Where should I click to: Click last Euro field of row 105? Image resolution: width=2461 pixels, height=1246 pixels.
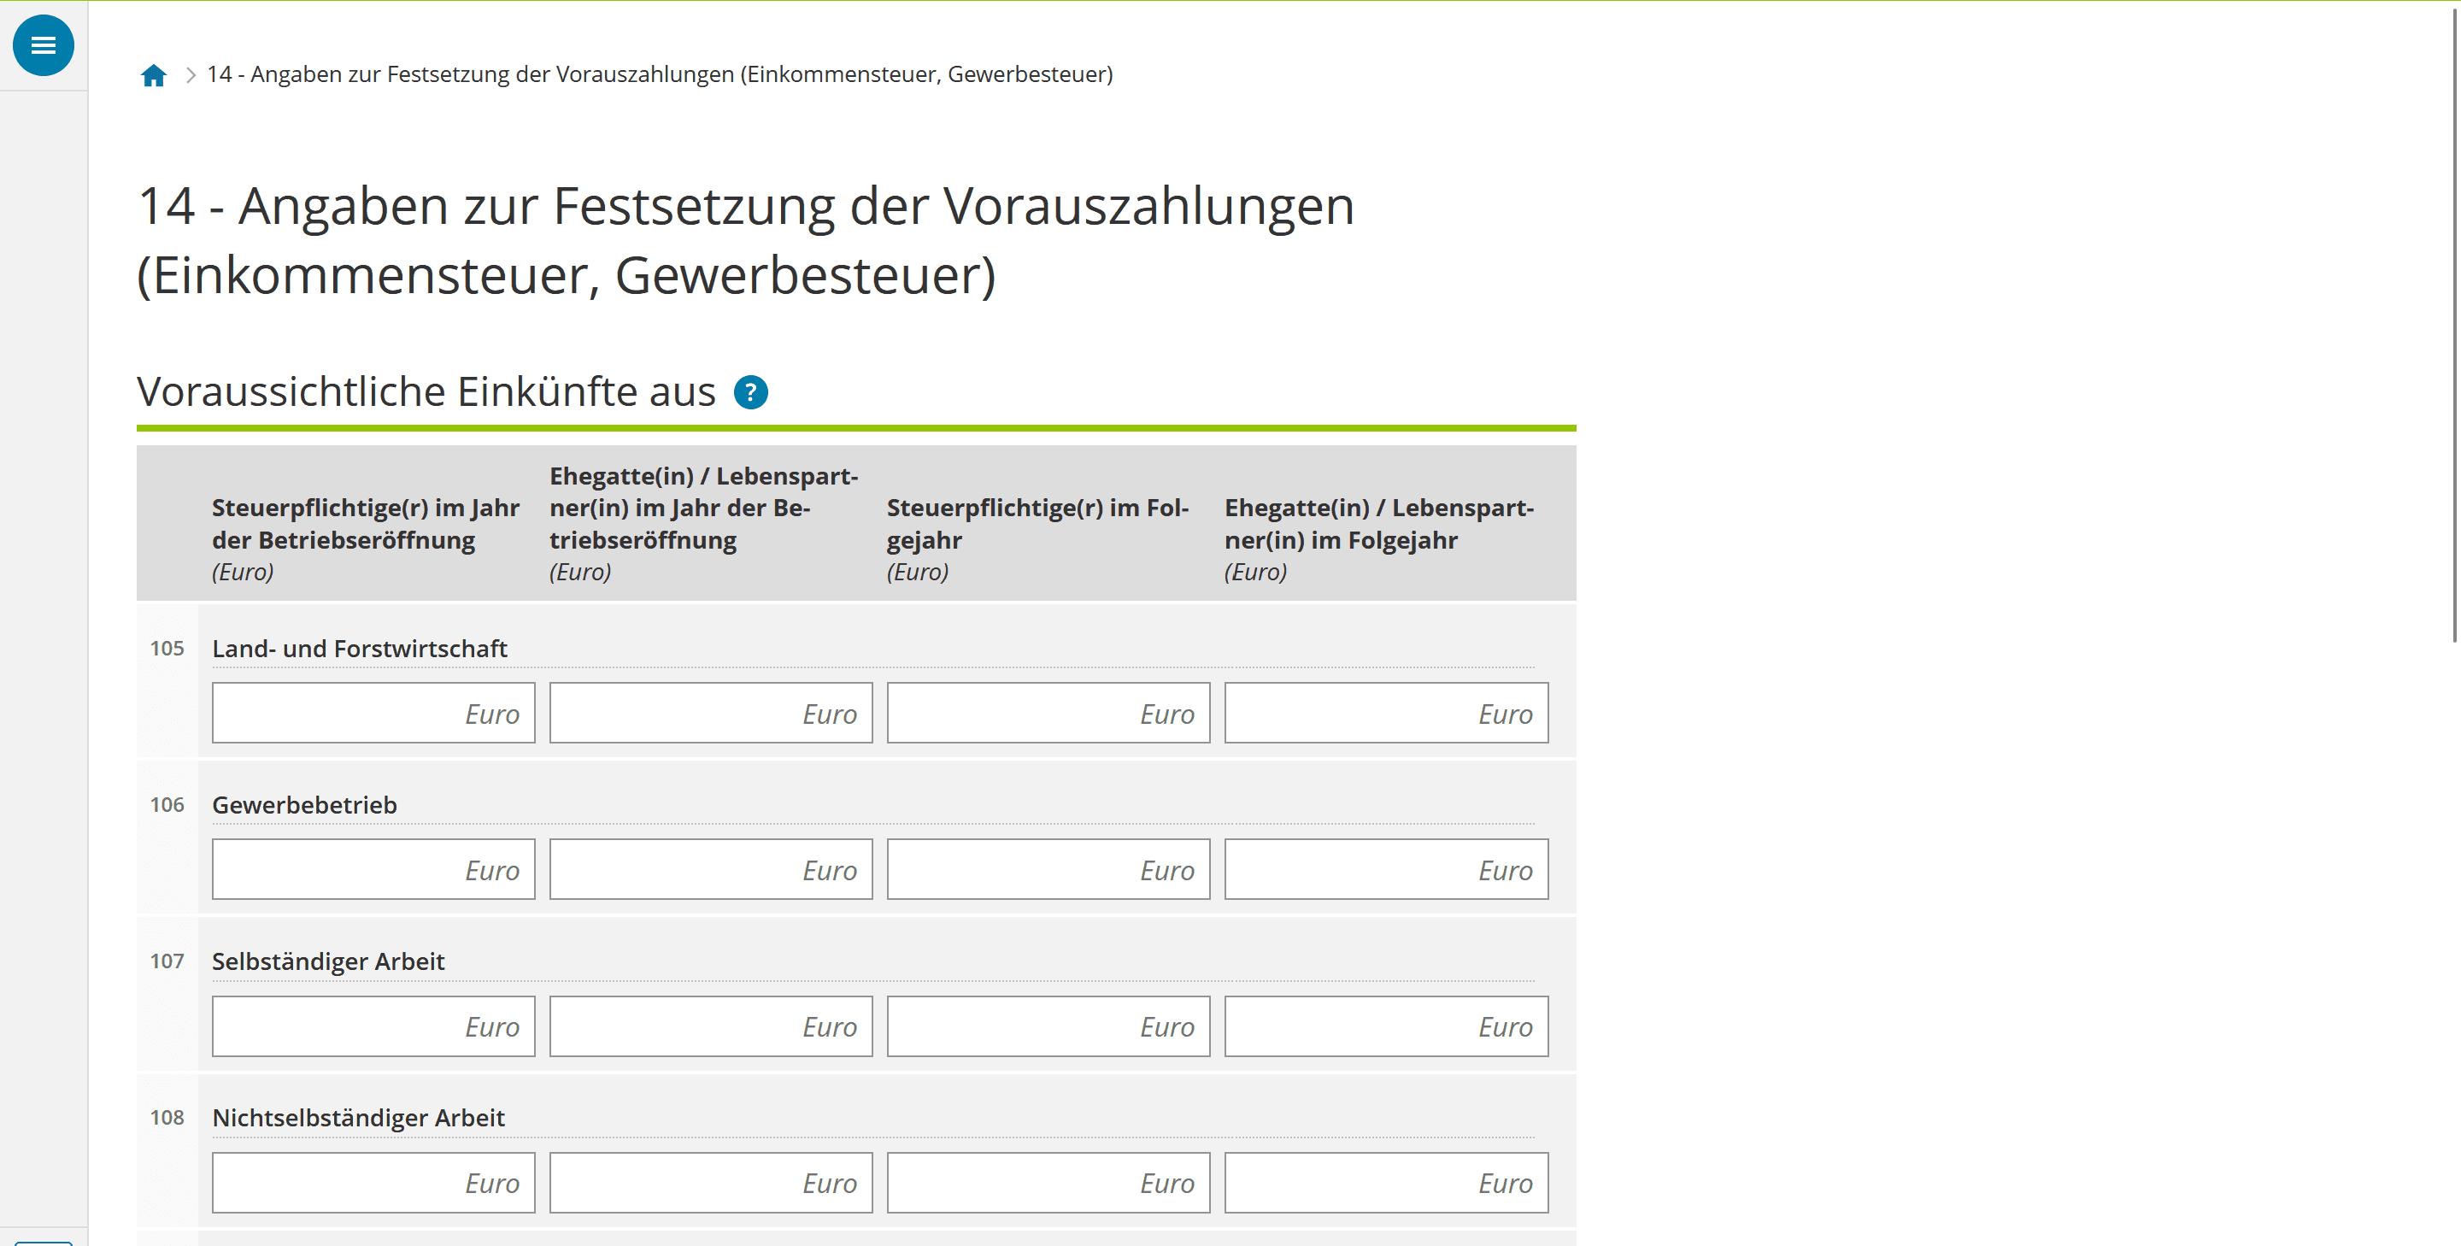pos(1386,713)
